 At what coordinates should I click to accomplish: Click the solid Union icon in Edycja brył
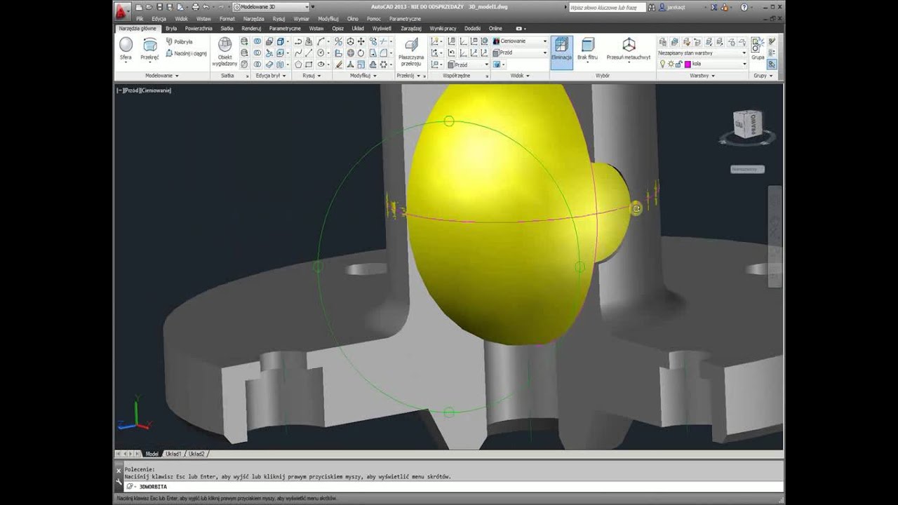tap(257, 42)
